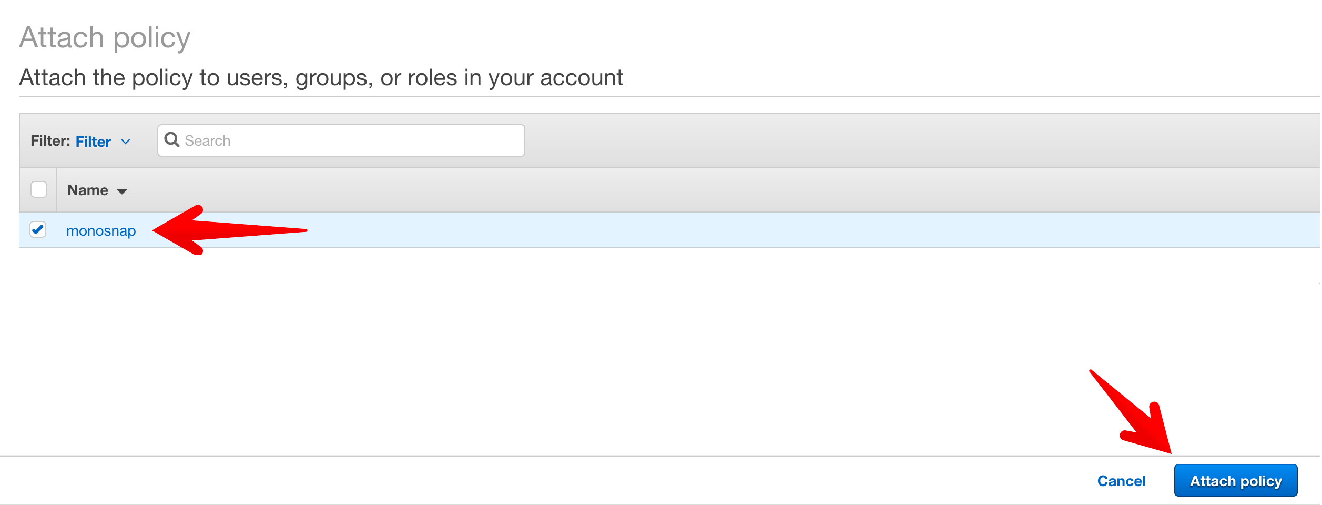1322x505 pixels.
Task: Tick the select-all checkbox in header
Action: [39, 189]
